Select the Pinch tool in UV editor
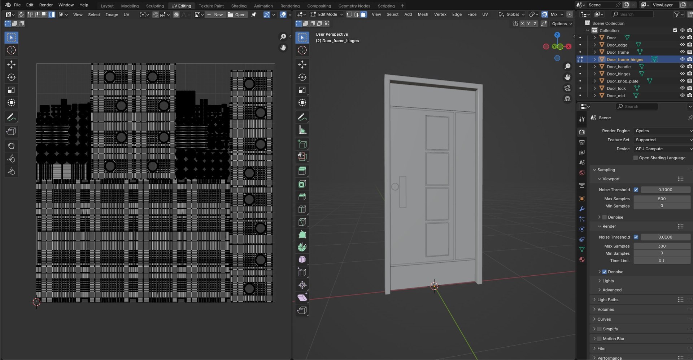Screen dimensions: 693x360 pos(11,171)
